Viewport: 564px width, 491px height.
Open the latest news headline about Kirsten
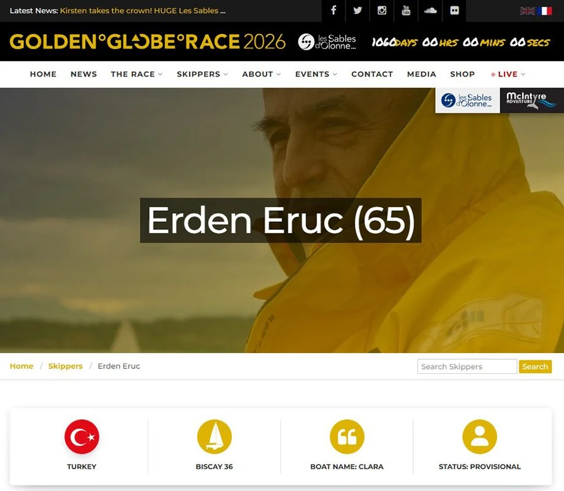(x=143, y=11)
